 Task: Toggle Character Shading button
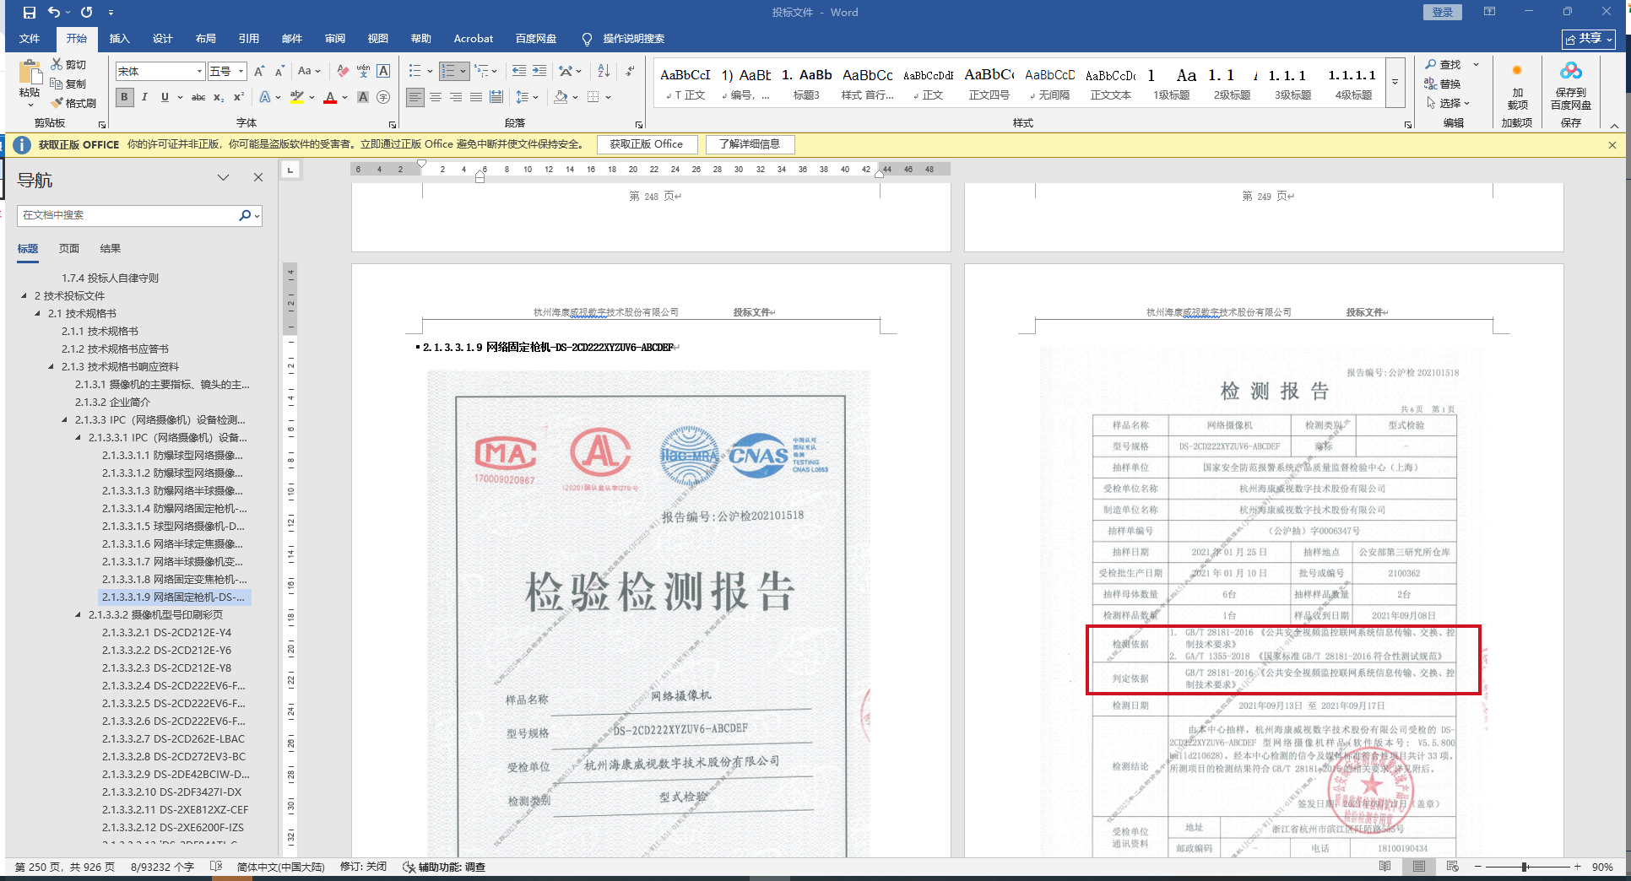point(363,97)
